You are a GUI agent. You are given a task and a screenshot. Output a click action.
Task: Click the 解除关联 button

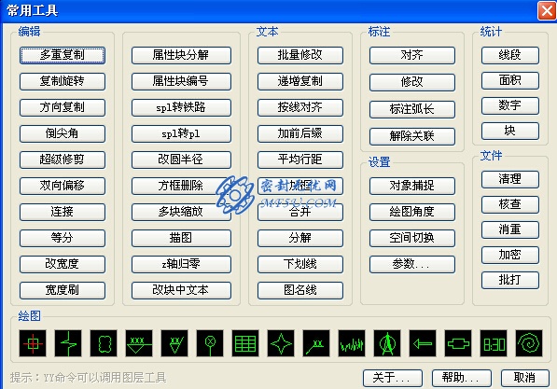(412, 136)
